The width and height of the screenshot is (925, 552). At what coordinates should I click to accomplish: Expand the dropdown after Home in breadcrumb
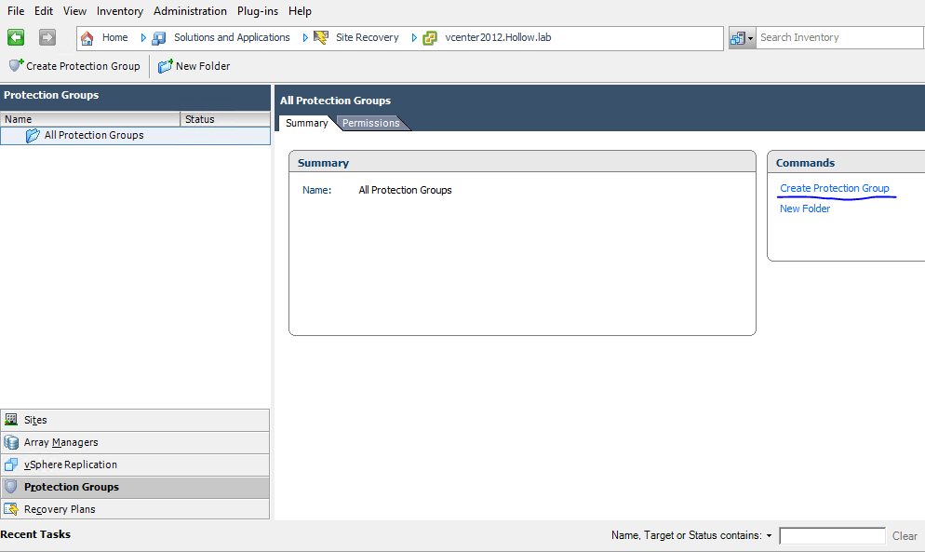tap(142, 38)
